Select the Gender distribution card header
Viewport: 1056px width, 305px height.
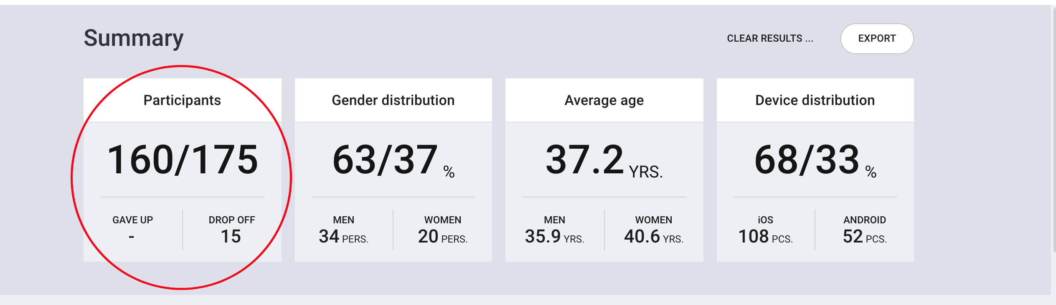(393, 100)
